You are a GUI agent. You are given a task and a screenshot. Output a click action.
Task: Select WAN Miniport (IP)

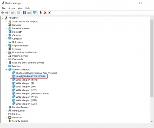[25, 83]
